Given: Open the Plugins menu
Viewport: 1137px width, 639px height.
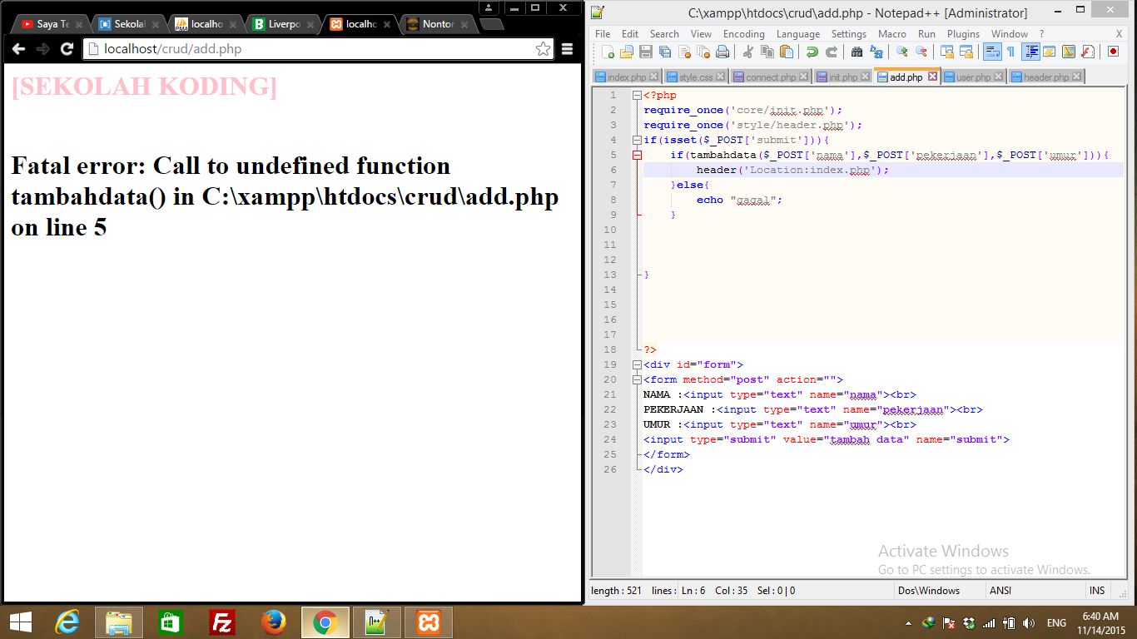Looking at the screenshot, I should coord(963,34).
